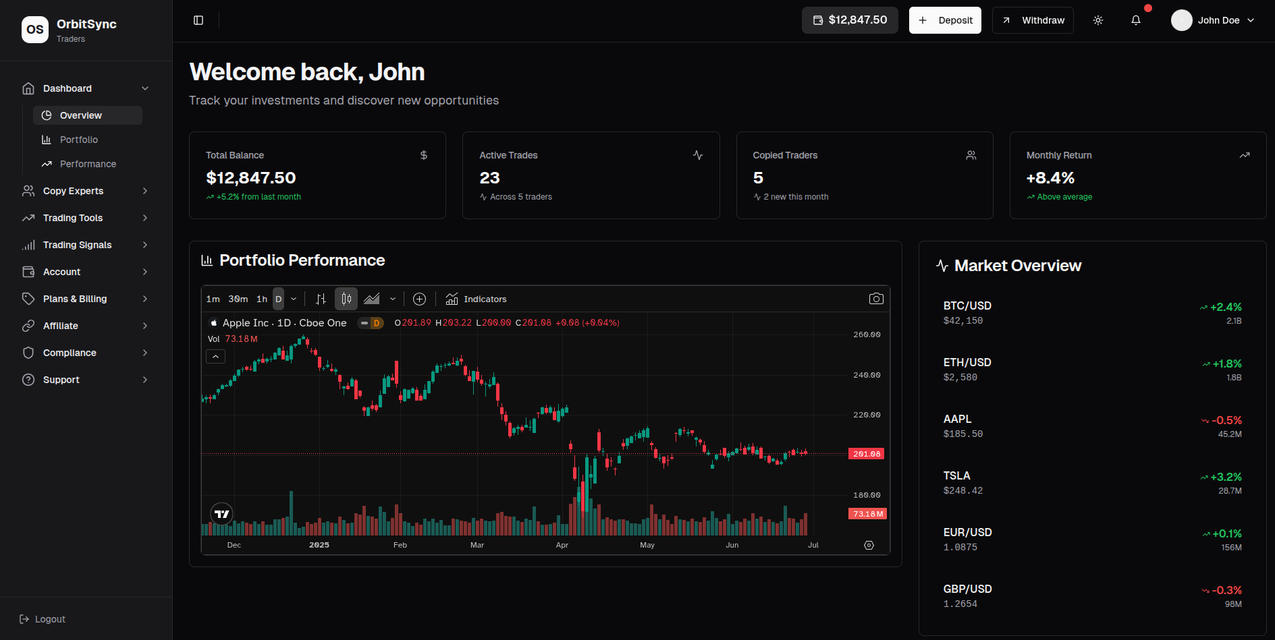Click the bar chart style icon

point(321,299)
